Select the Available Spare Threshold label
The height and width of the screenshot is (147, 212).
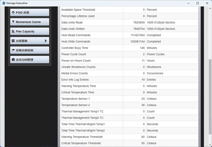(x=78, y=10)
